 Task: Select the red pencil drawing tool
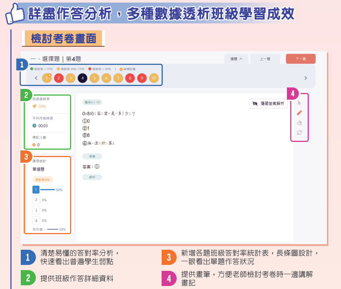299,113
